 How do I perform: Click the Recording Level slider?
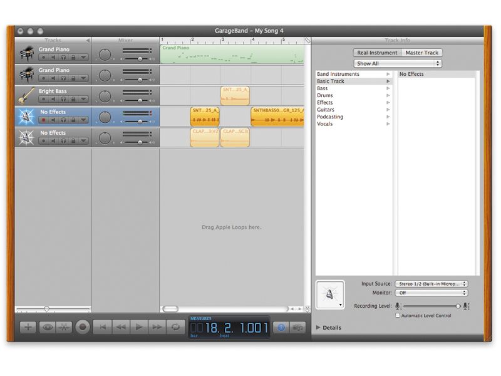tap(431, 306)
